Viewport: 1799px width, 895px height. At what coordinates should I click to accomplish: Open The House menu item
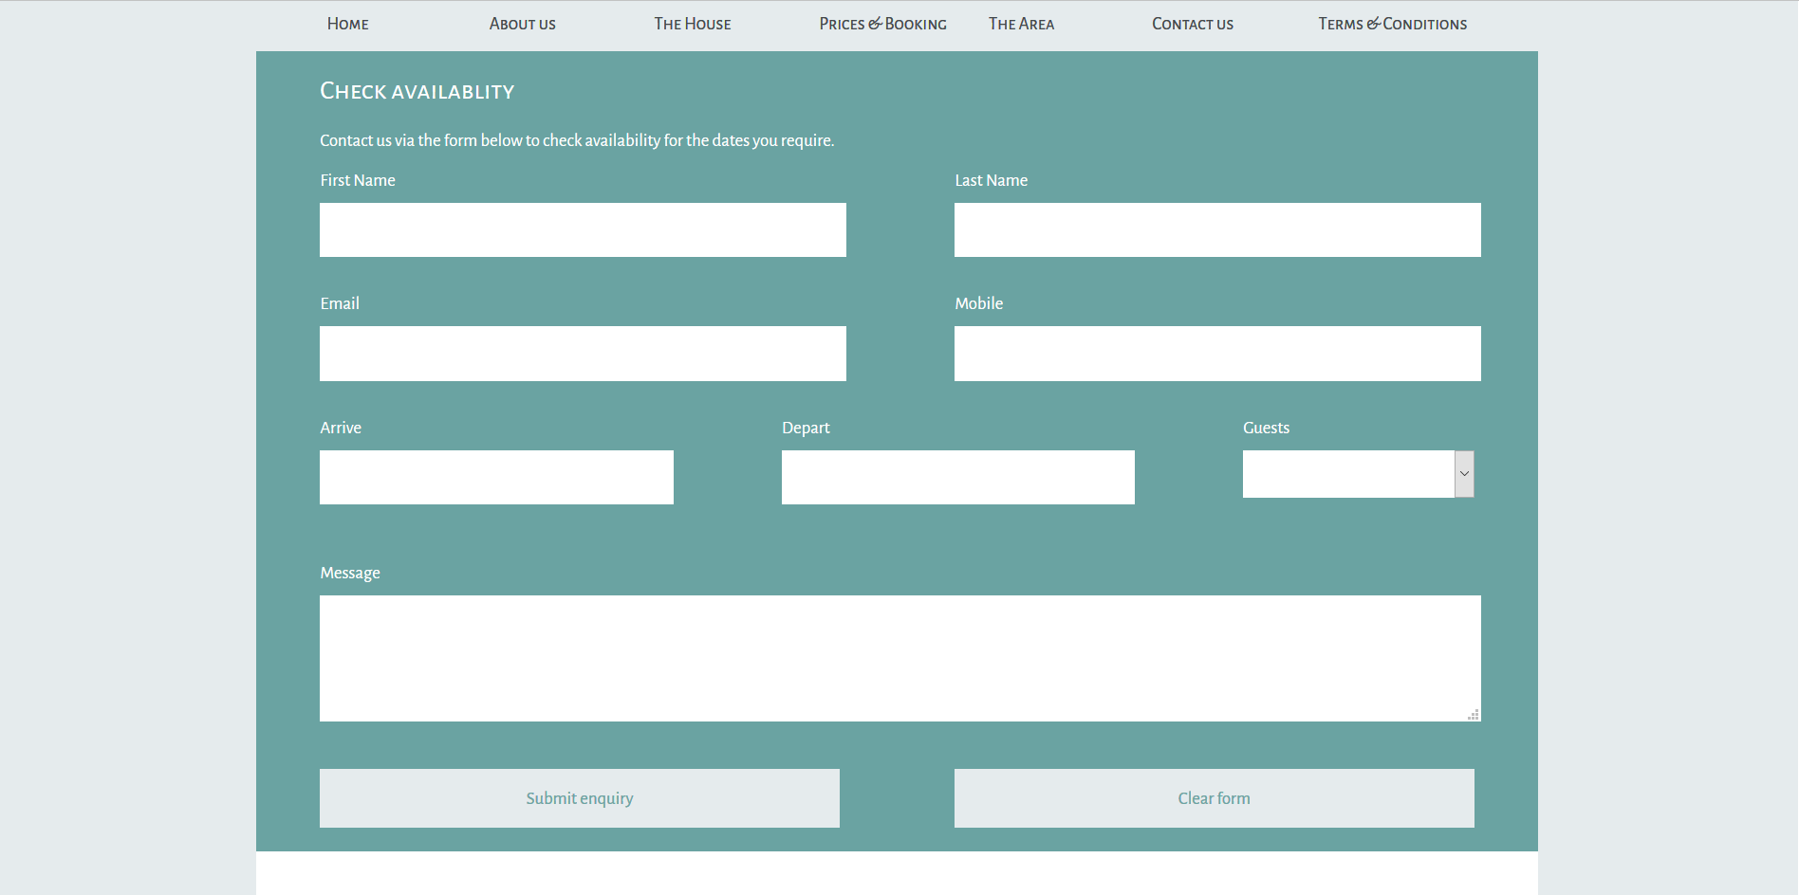point(692,24)
